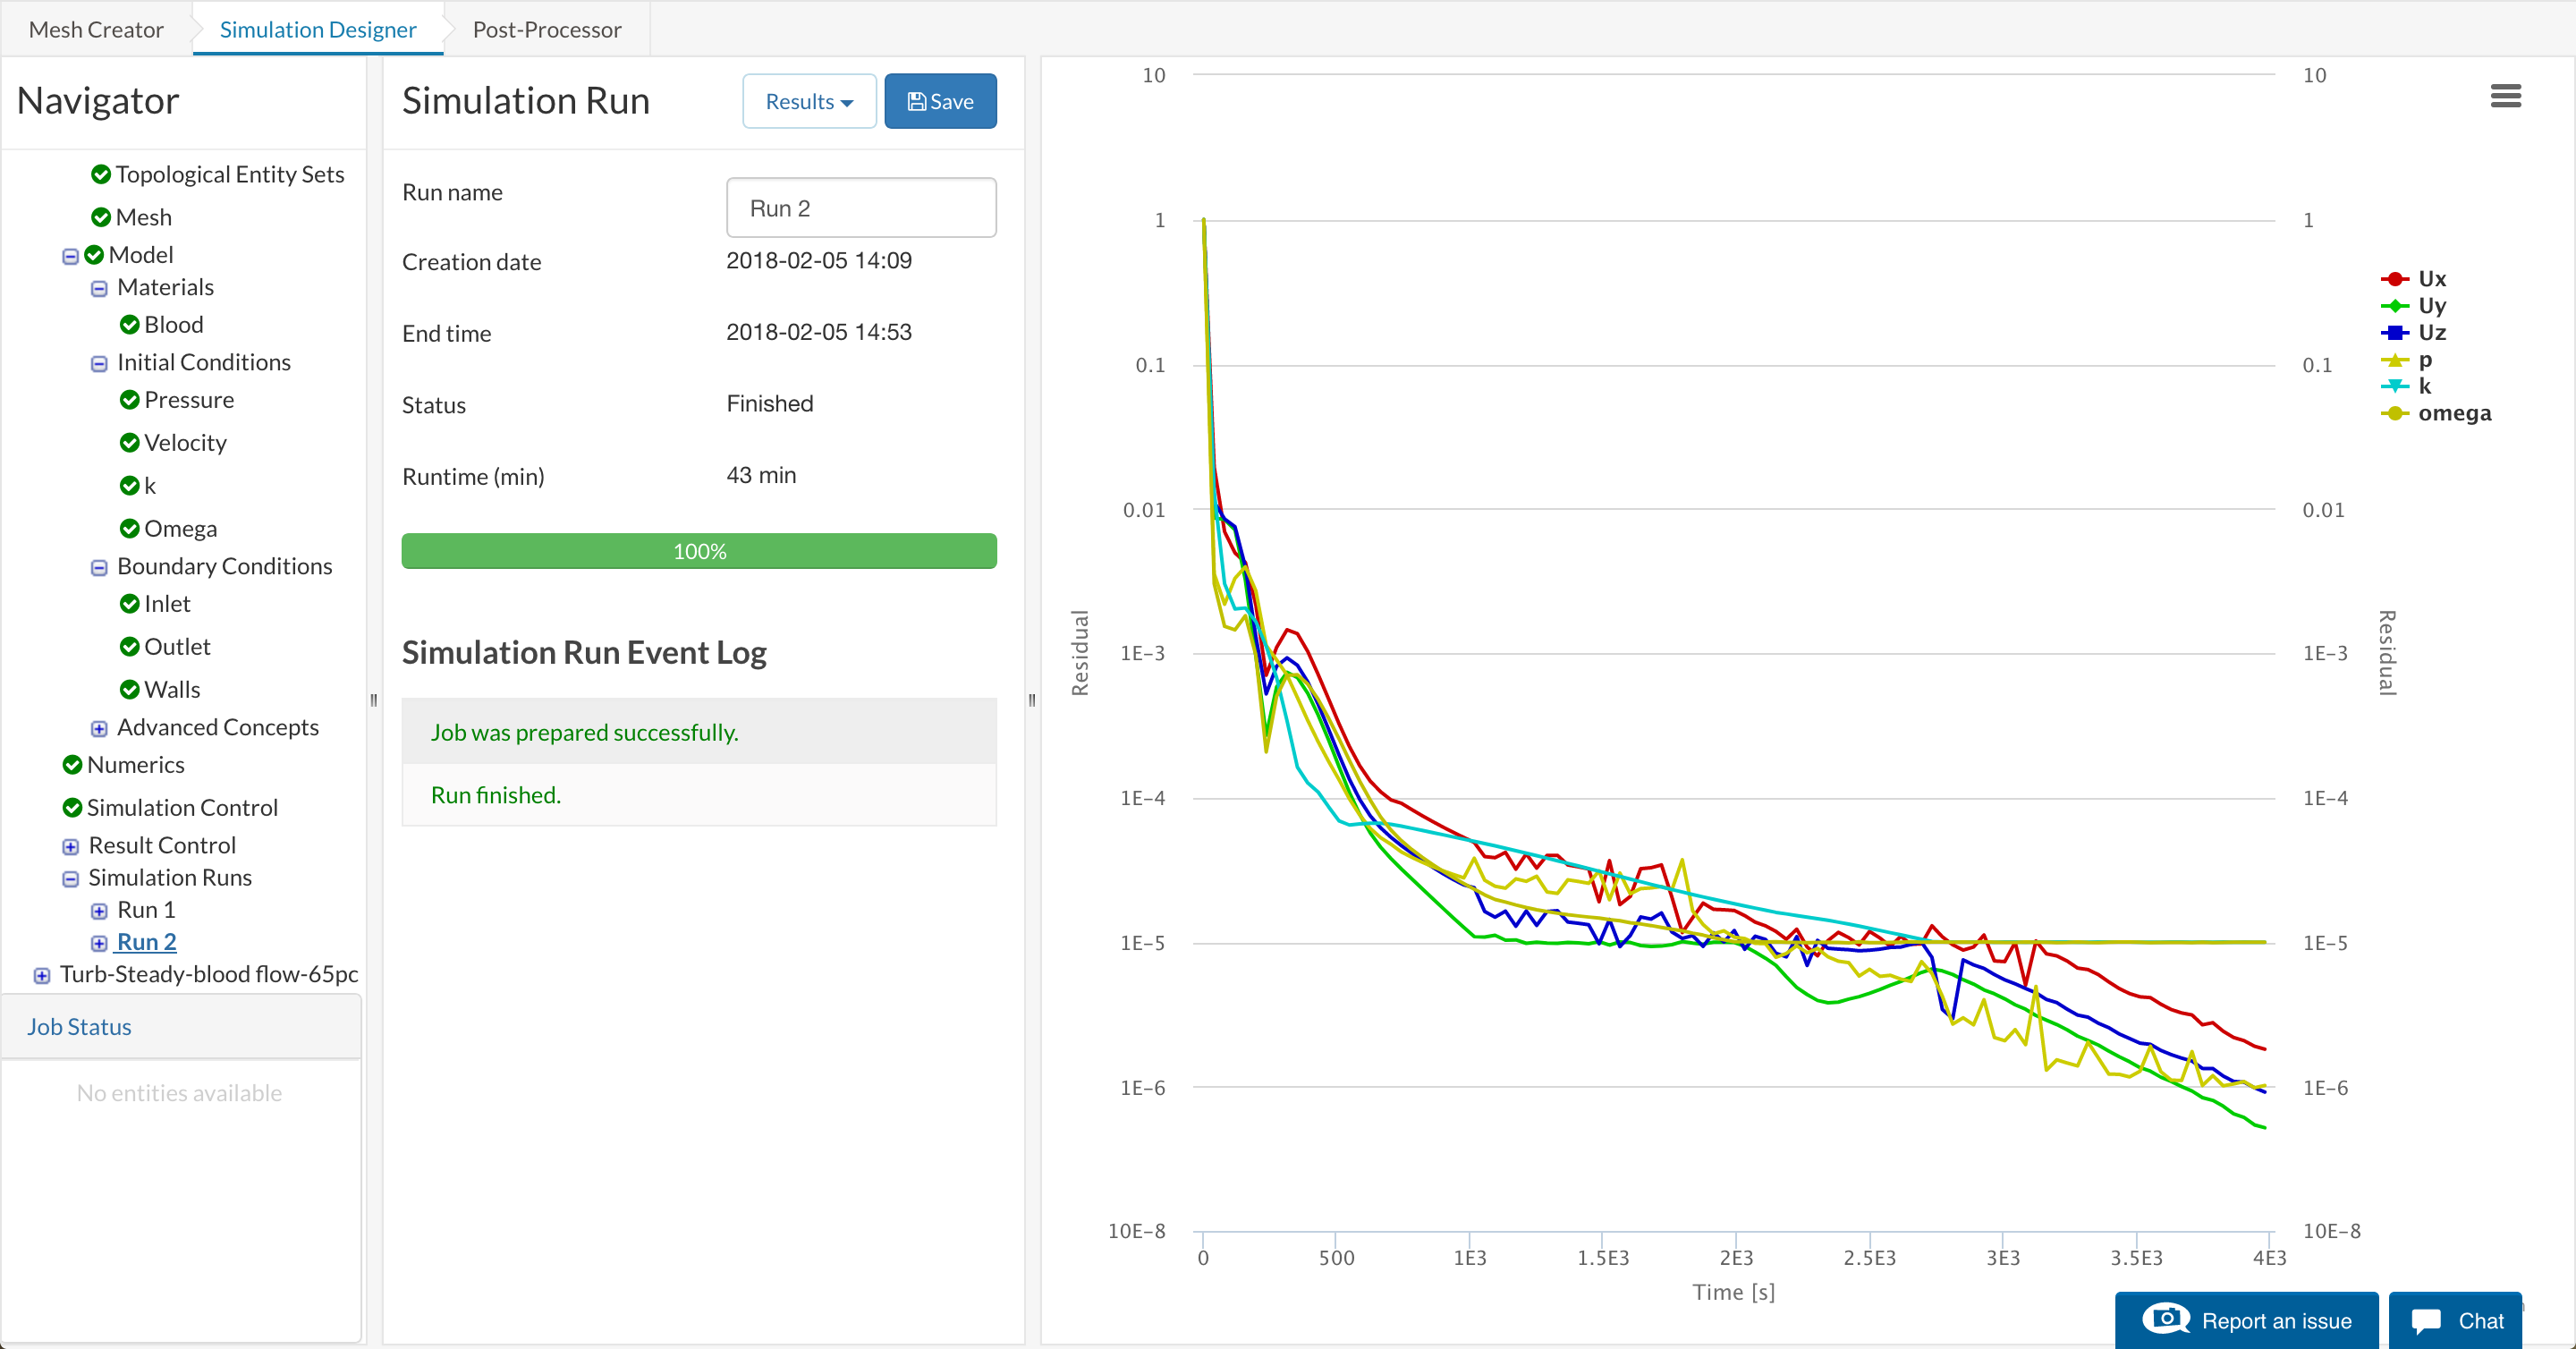The height and width of the screenshot is (1349, 2576).
Task: Expand the Advanced Concepts node
Action: (99, 728)
